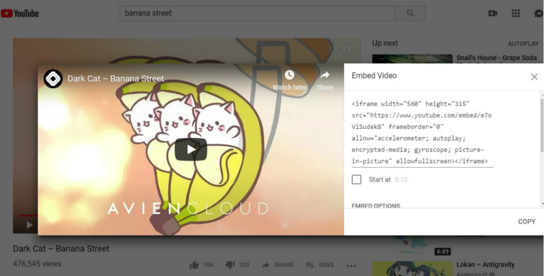This screenshot has height=276, width=544.
Task: Click the 0:12 start time field
Action: coord(401,179)
